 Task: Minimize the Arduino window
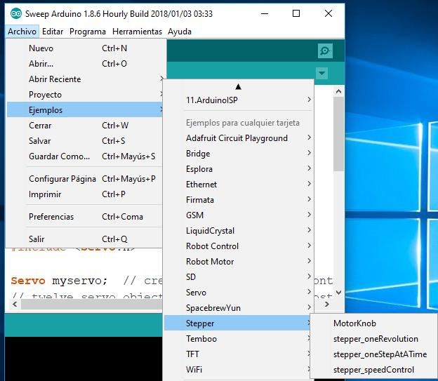click(x=265, y=13)
